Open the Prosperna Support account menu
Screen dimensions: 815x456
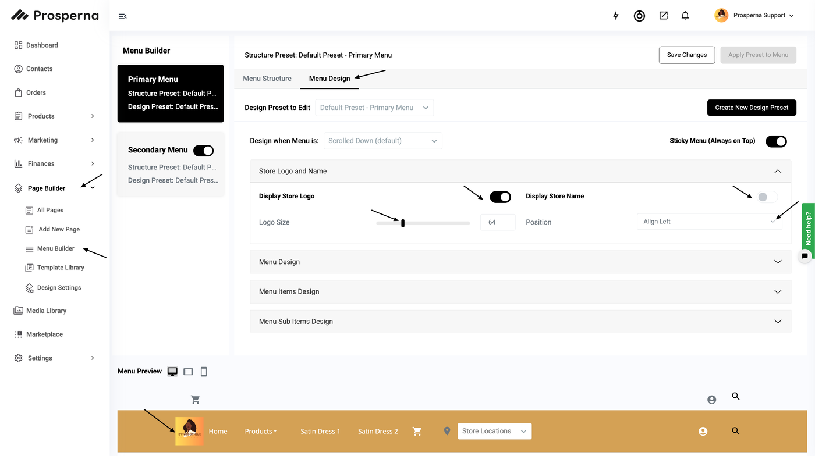pyautogui.click(x=754, y=16)
